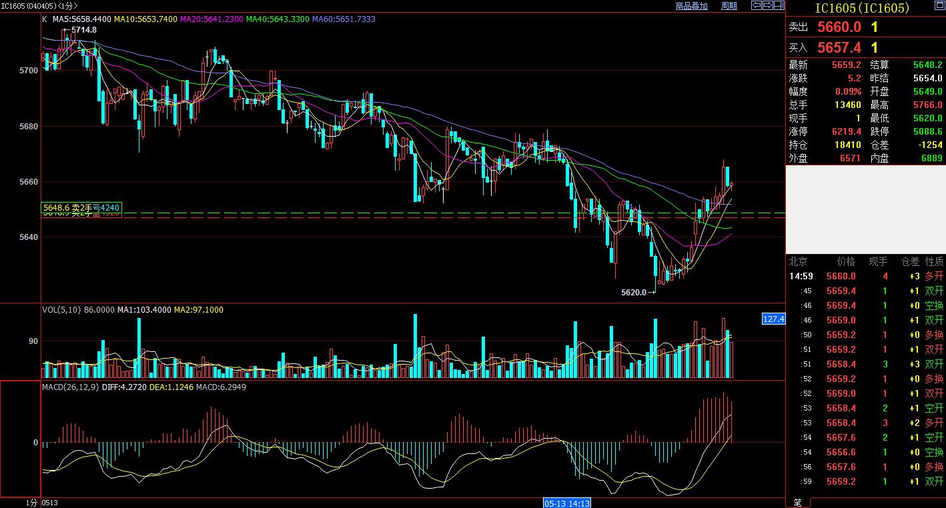Viewport: 946px width, 508px height.
Task: Click the right arrow navigation icon
Action: [x=767, y=6]
